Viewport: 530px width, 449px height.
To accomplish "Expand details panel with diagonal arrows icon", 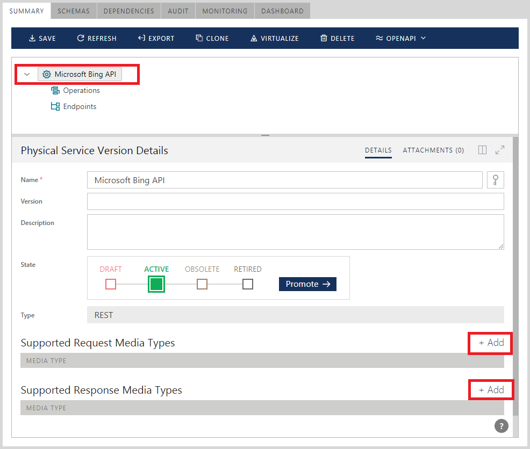I will point(499,150).
